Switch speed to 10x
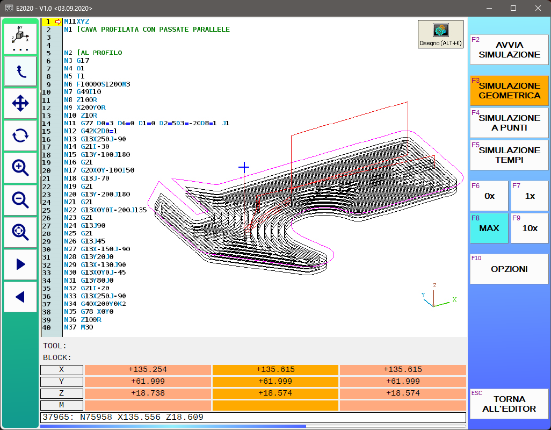The height and width of the screenshot is (430, 551). [x=529, y=228]
